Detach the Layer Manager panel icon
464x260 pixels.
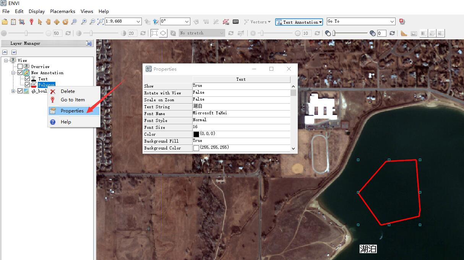[x=89, y=44]
